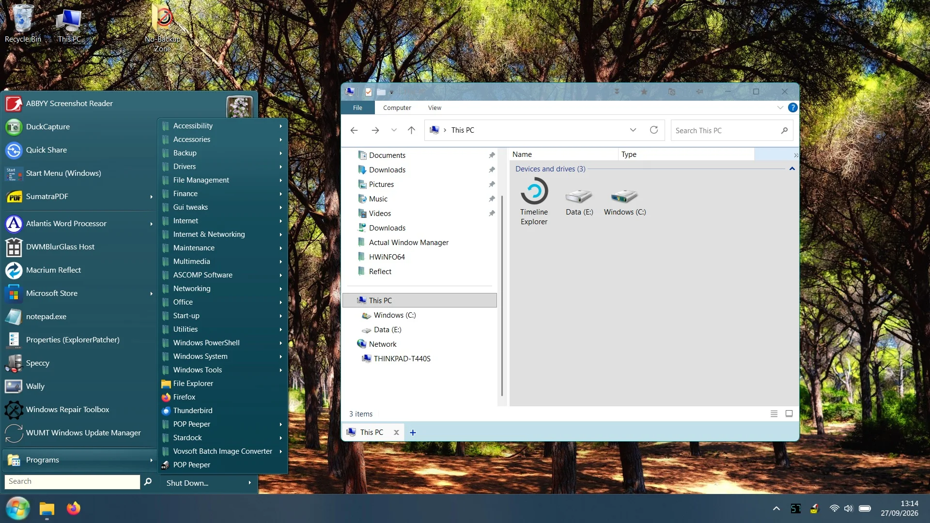
Task: Click the Properties quick access toolbar icon
Action: [x=369, y=92]
